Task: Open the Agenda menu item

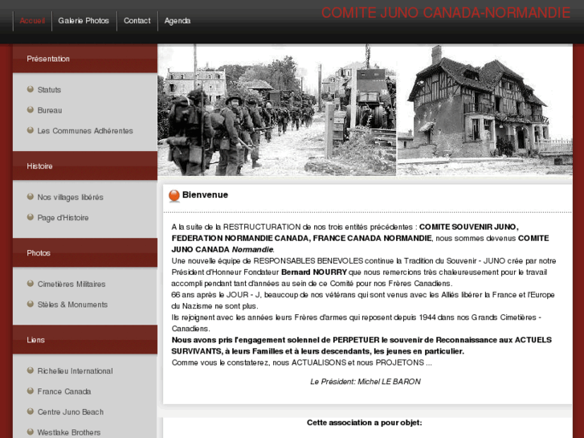Action: [178, 21]
